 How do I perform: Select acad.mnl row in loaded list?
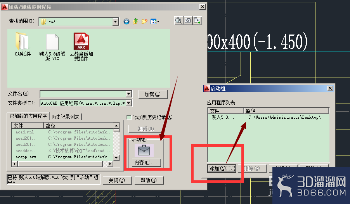[62, 132]
